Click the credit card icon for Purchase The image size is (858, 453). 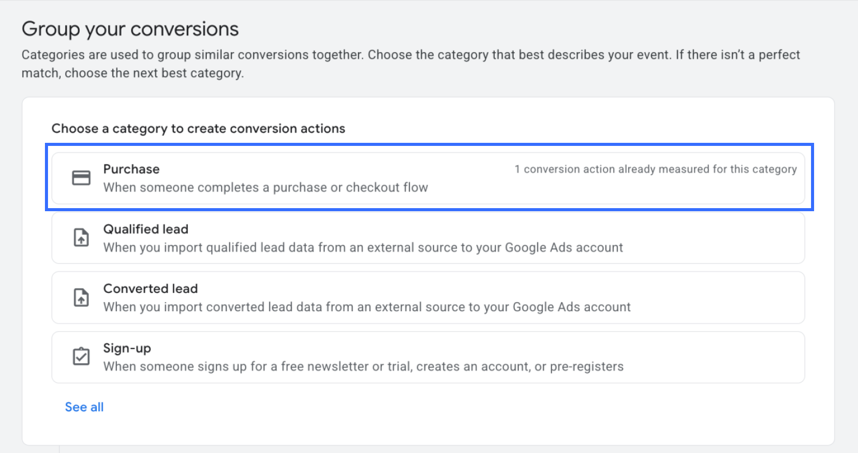point(81,178)
